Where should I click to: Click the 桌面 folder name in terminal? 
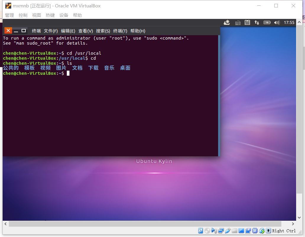(x=125, y=68)
